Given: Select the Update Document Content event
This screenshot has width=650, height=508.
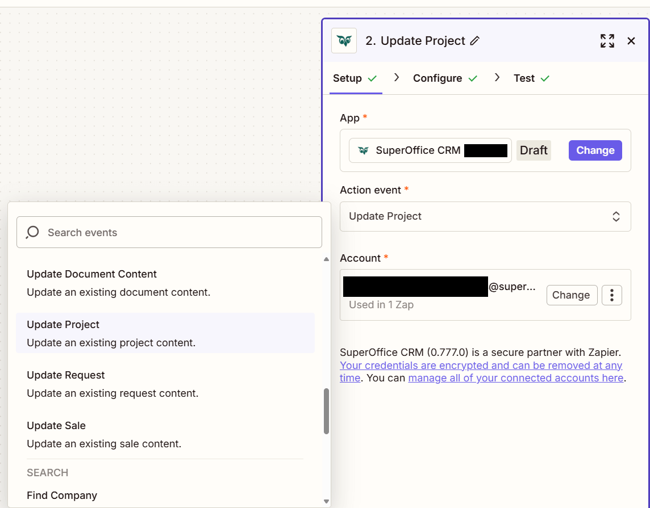Looking at the screenshot, I should tap(165, 283).
